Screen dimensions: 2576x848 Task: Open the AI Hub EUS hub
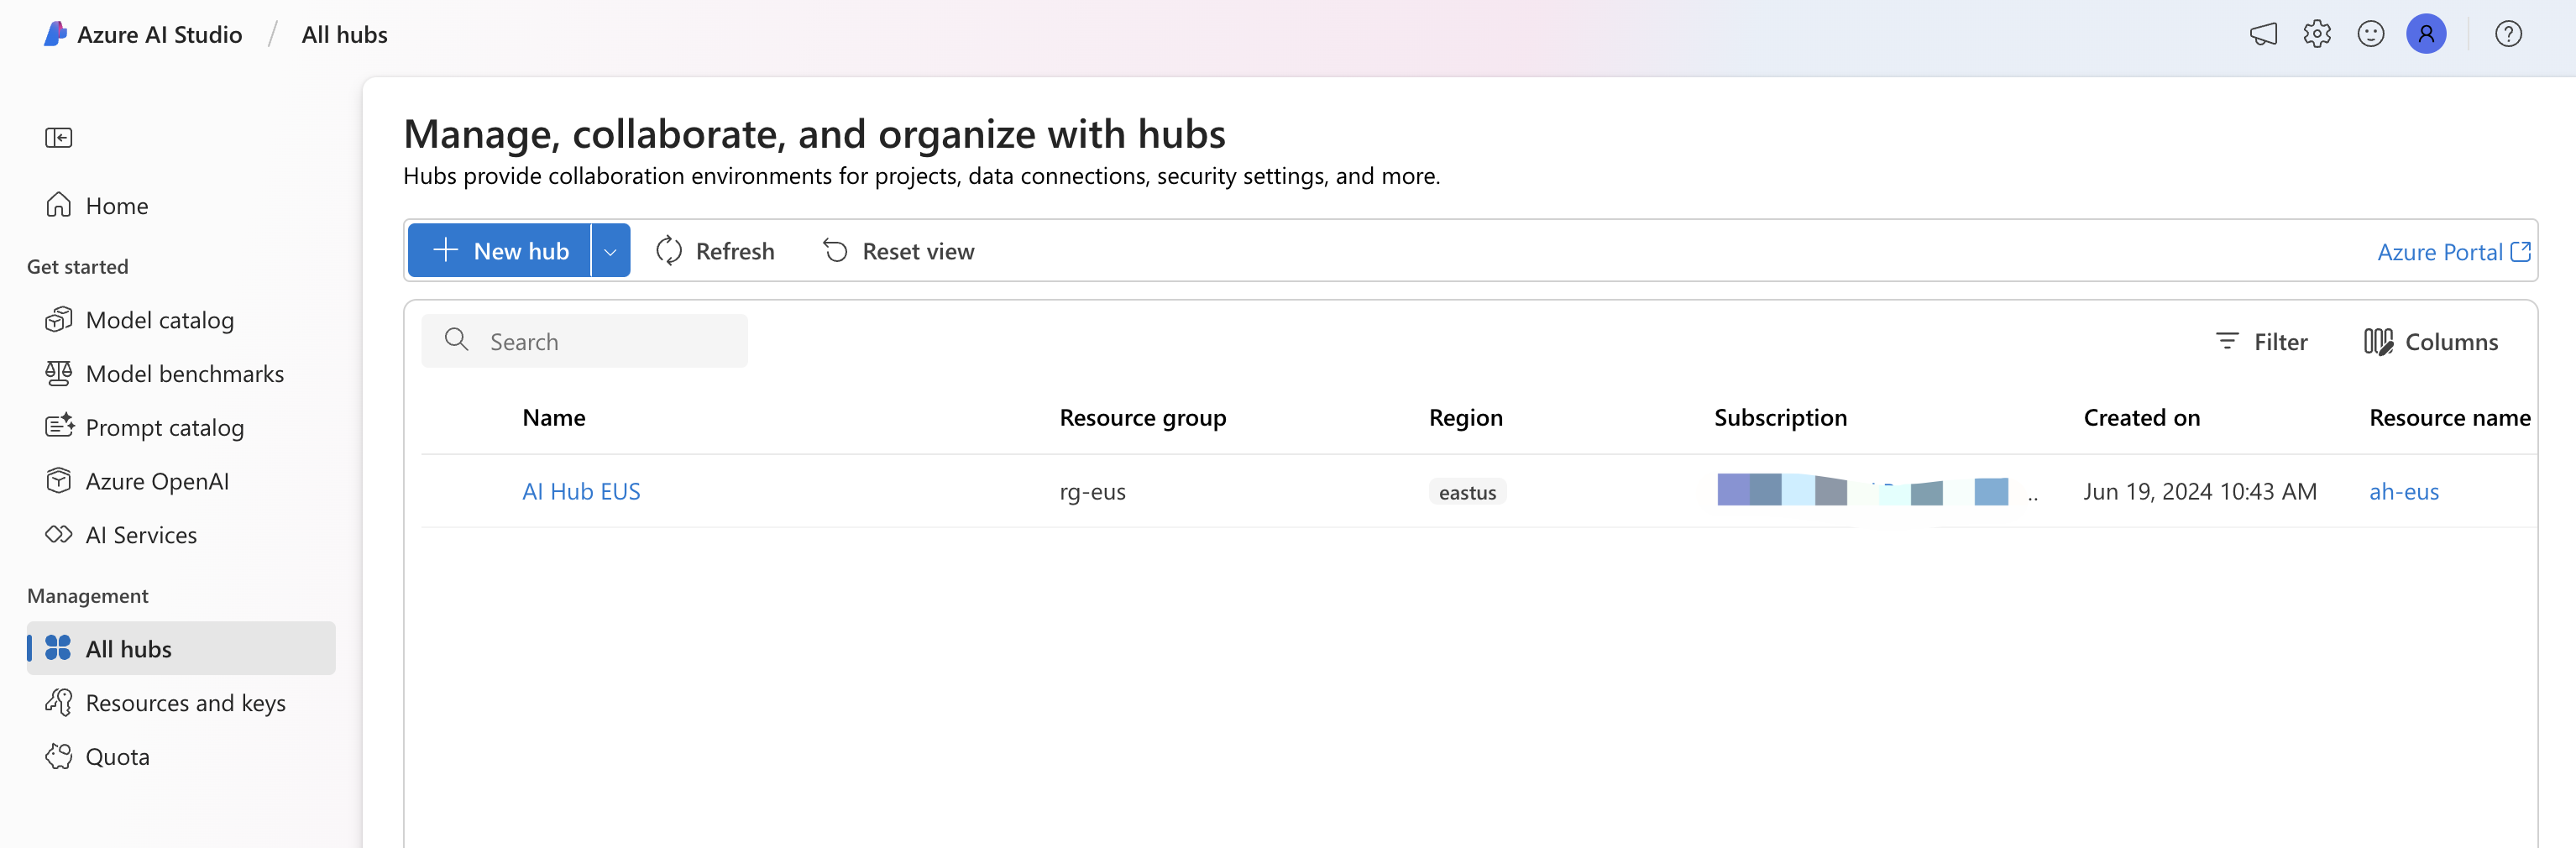[581, 492]
